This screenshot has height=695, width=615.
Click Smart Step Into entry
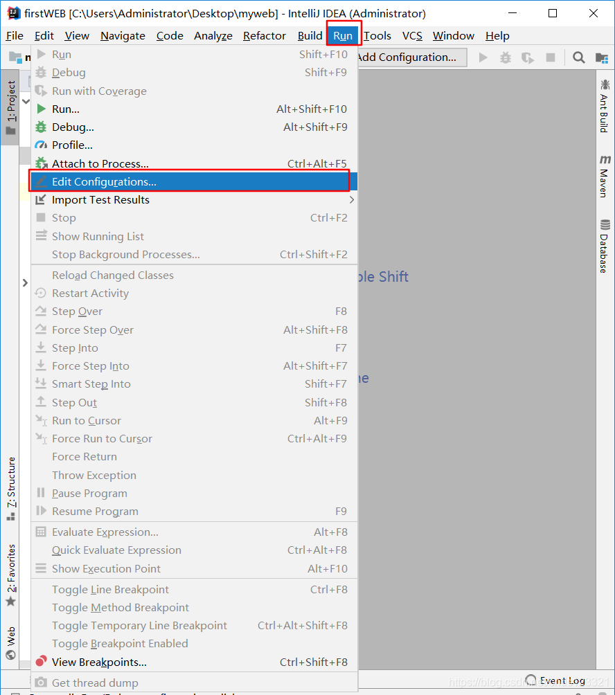click(194, 384)
